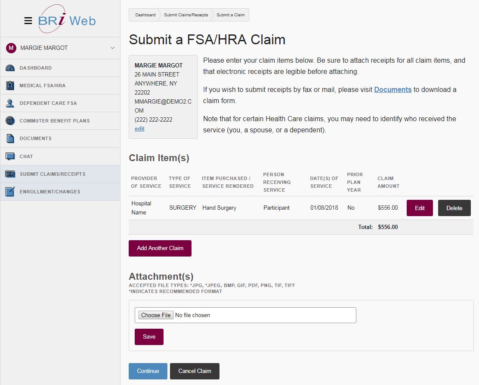Open the Dependent Care FSA page
479x385 pixels.
tap(10, 103)
